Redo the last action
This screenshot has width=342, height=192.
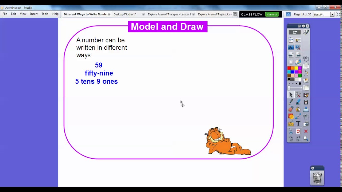298,138
